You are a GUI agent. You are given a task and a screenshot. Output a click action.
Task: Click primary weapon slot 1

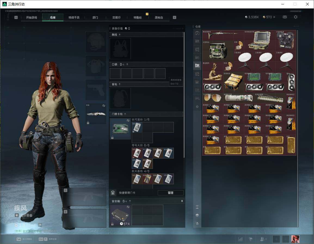point(85,197)
